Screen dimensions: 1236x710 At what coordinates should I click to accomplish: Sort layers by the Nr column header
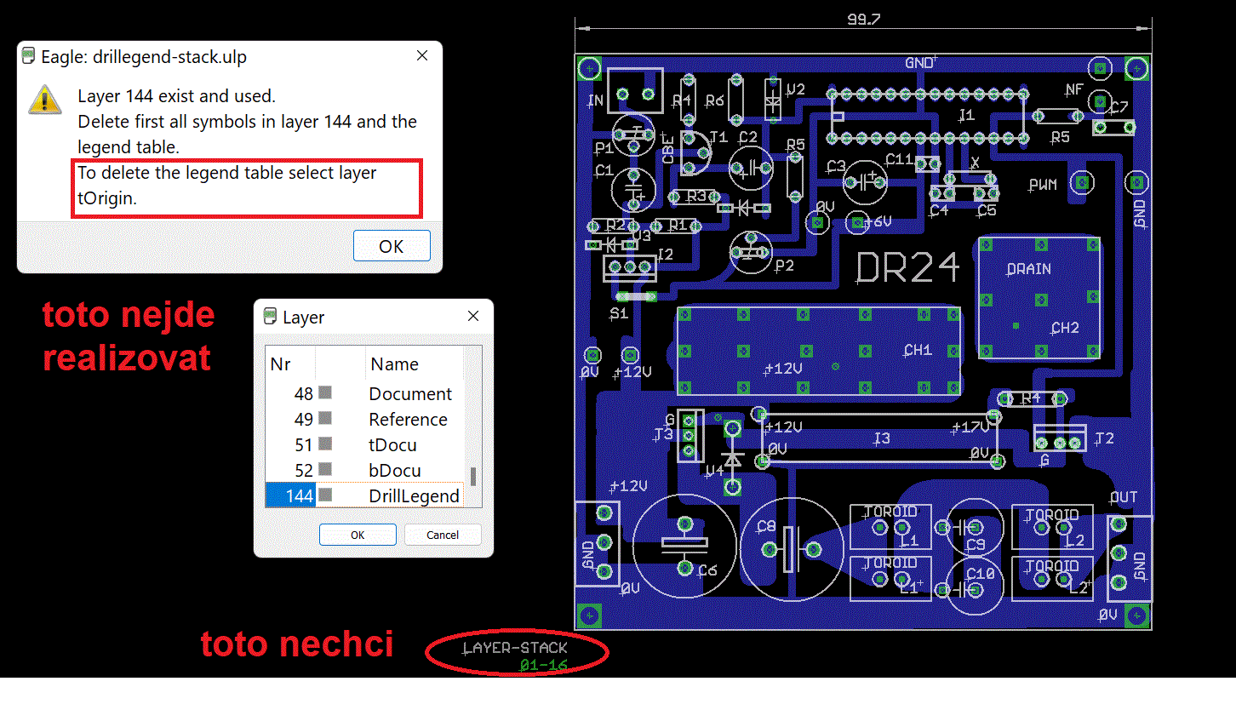pos(281,364)
